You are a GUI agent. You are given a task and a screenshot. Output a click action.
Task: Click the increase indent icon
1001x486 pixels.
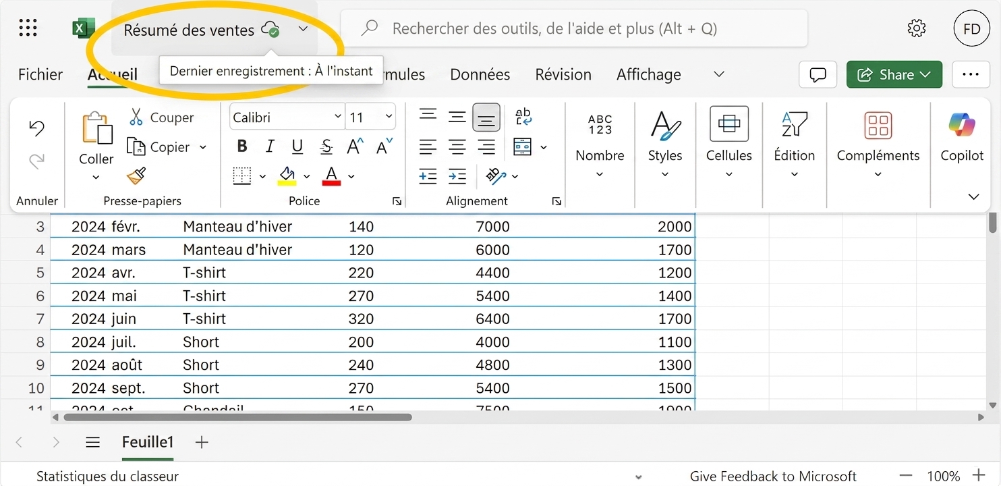pos(457,176)
